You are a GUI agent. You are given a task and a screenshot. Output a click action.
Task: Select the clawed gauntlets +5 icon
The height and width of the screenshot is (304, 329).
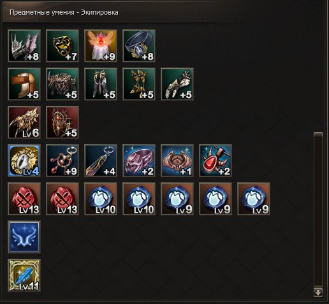(177, 84)
